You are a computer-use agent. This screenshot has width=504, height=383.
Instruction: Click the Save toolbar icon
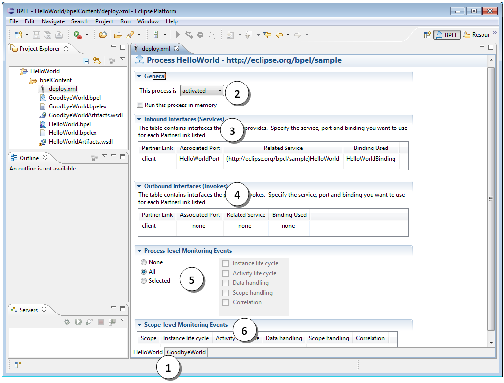(36, 35)
